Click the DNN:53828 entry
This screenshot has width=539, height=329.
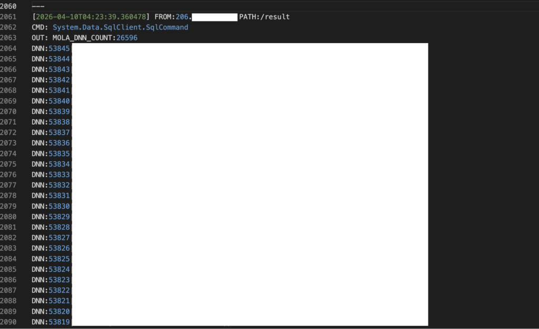point(51,227)
